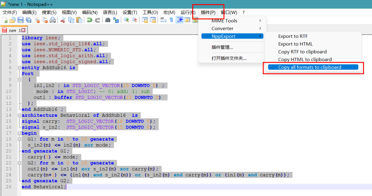Undo the last action with green arrow
The height and width of the screenshot is (196, 372).
[90, 20]
